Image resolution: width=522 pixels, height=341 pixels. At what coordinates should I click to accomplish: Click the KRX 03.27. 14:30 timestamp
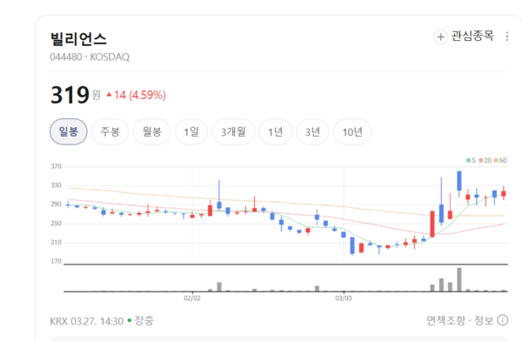[86, 321]
